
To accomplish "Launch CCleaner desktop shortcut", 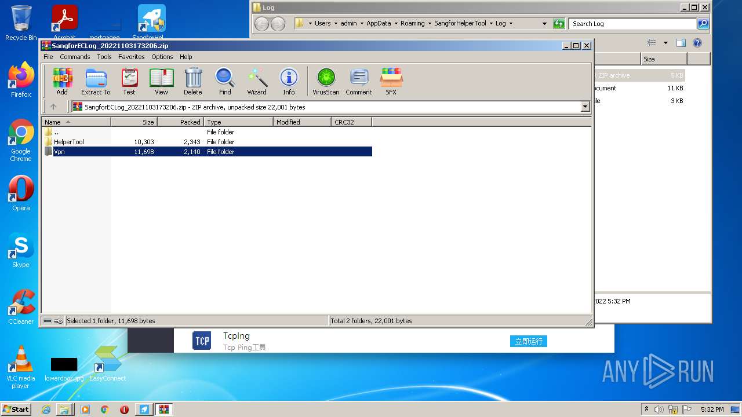I will coord(21,307).
